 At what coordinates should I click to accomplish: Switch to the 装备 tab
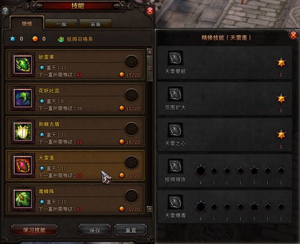(96, 24)
